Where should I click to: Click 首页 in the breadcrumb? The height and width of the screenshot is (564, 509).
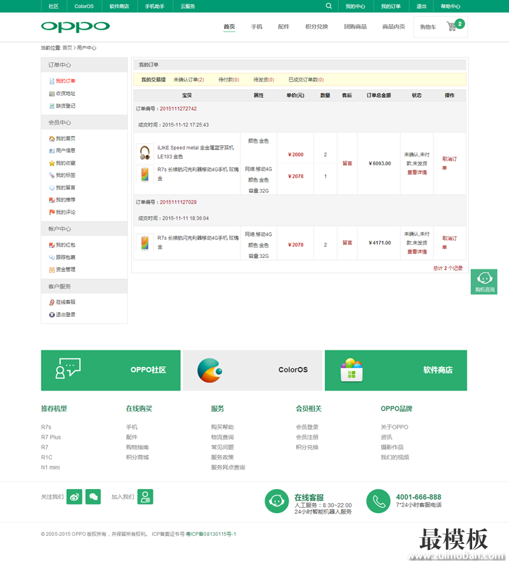coord(67,48)
